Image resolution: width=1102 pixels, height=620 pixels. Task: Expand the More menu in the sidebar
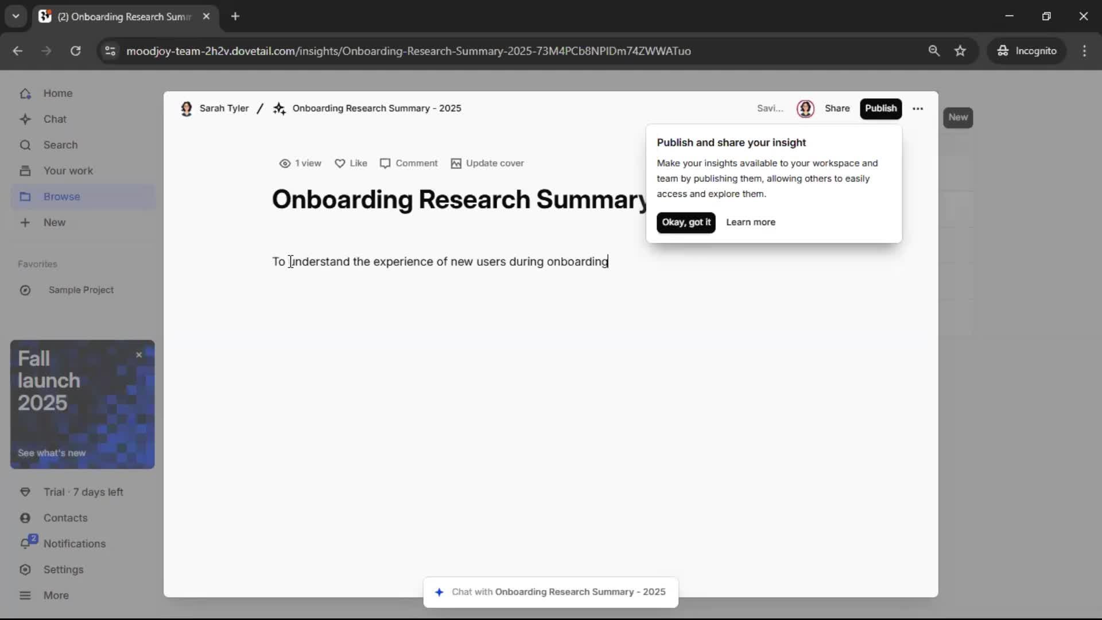pyautogui.click(x=56, y=595)
